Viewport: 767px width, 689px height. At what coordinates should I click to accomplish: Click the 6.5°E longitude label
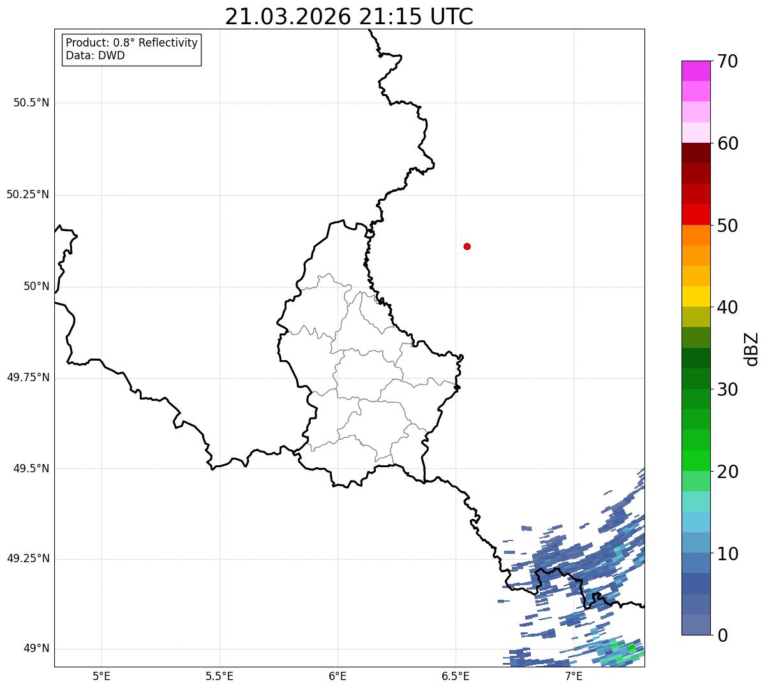pyautogui.click(x=456, y=676)
